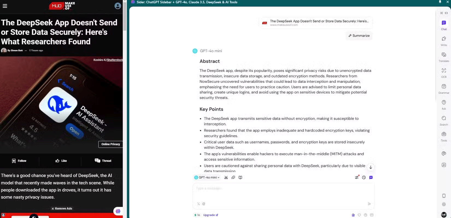The width and height of the screenshot is (451, 218).
Task: Open the page reference card for DeepSeek article
Action: [315, 23]
